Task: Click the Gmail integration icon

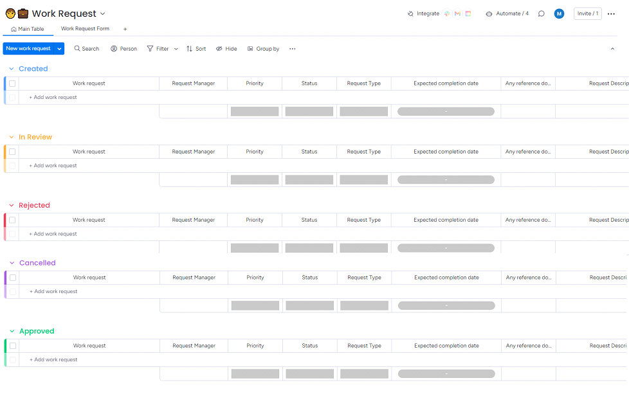Action: point(457,13)
